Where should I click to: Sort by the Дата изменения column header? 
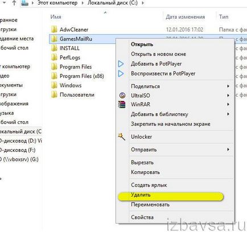[x=186, y=17]
